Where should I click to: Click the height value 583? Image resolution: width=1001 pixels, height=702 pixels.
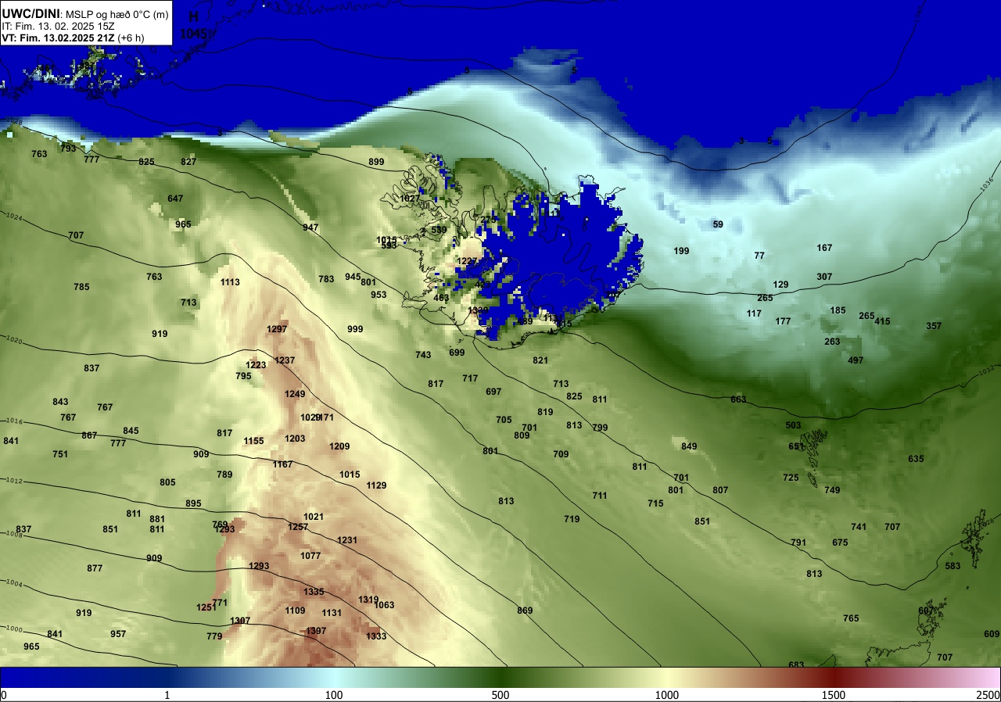(x=953, y=566)
